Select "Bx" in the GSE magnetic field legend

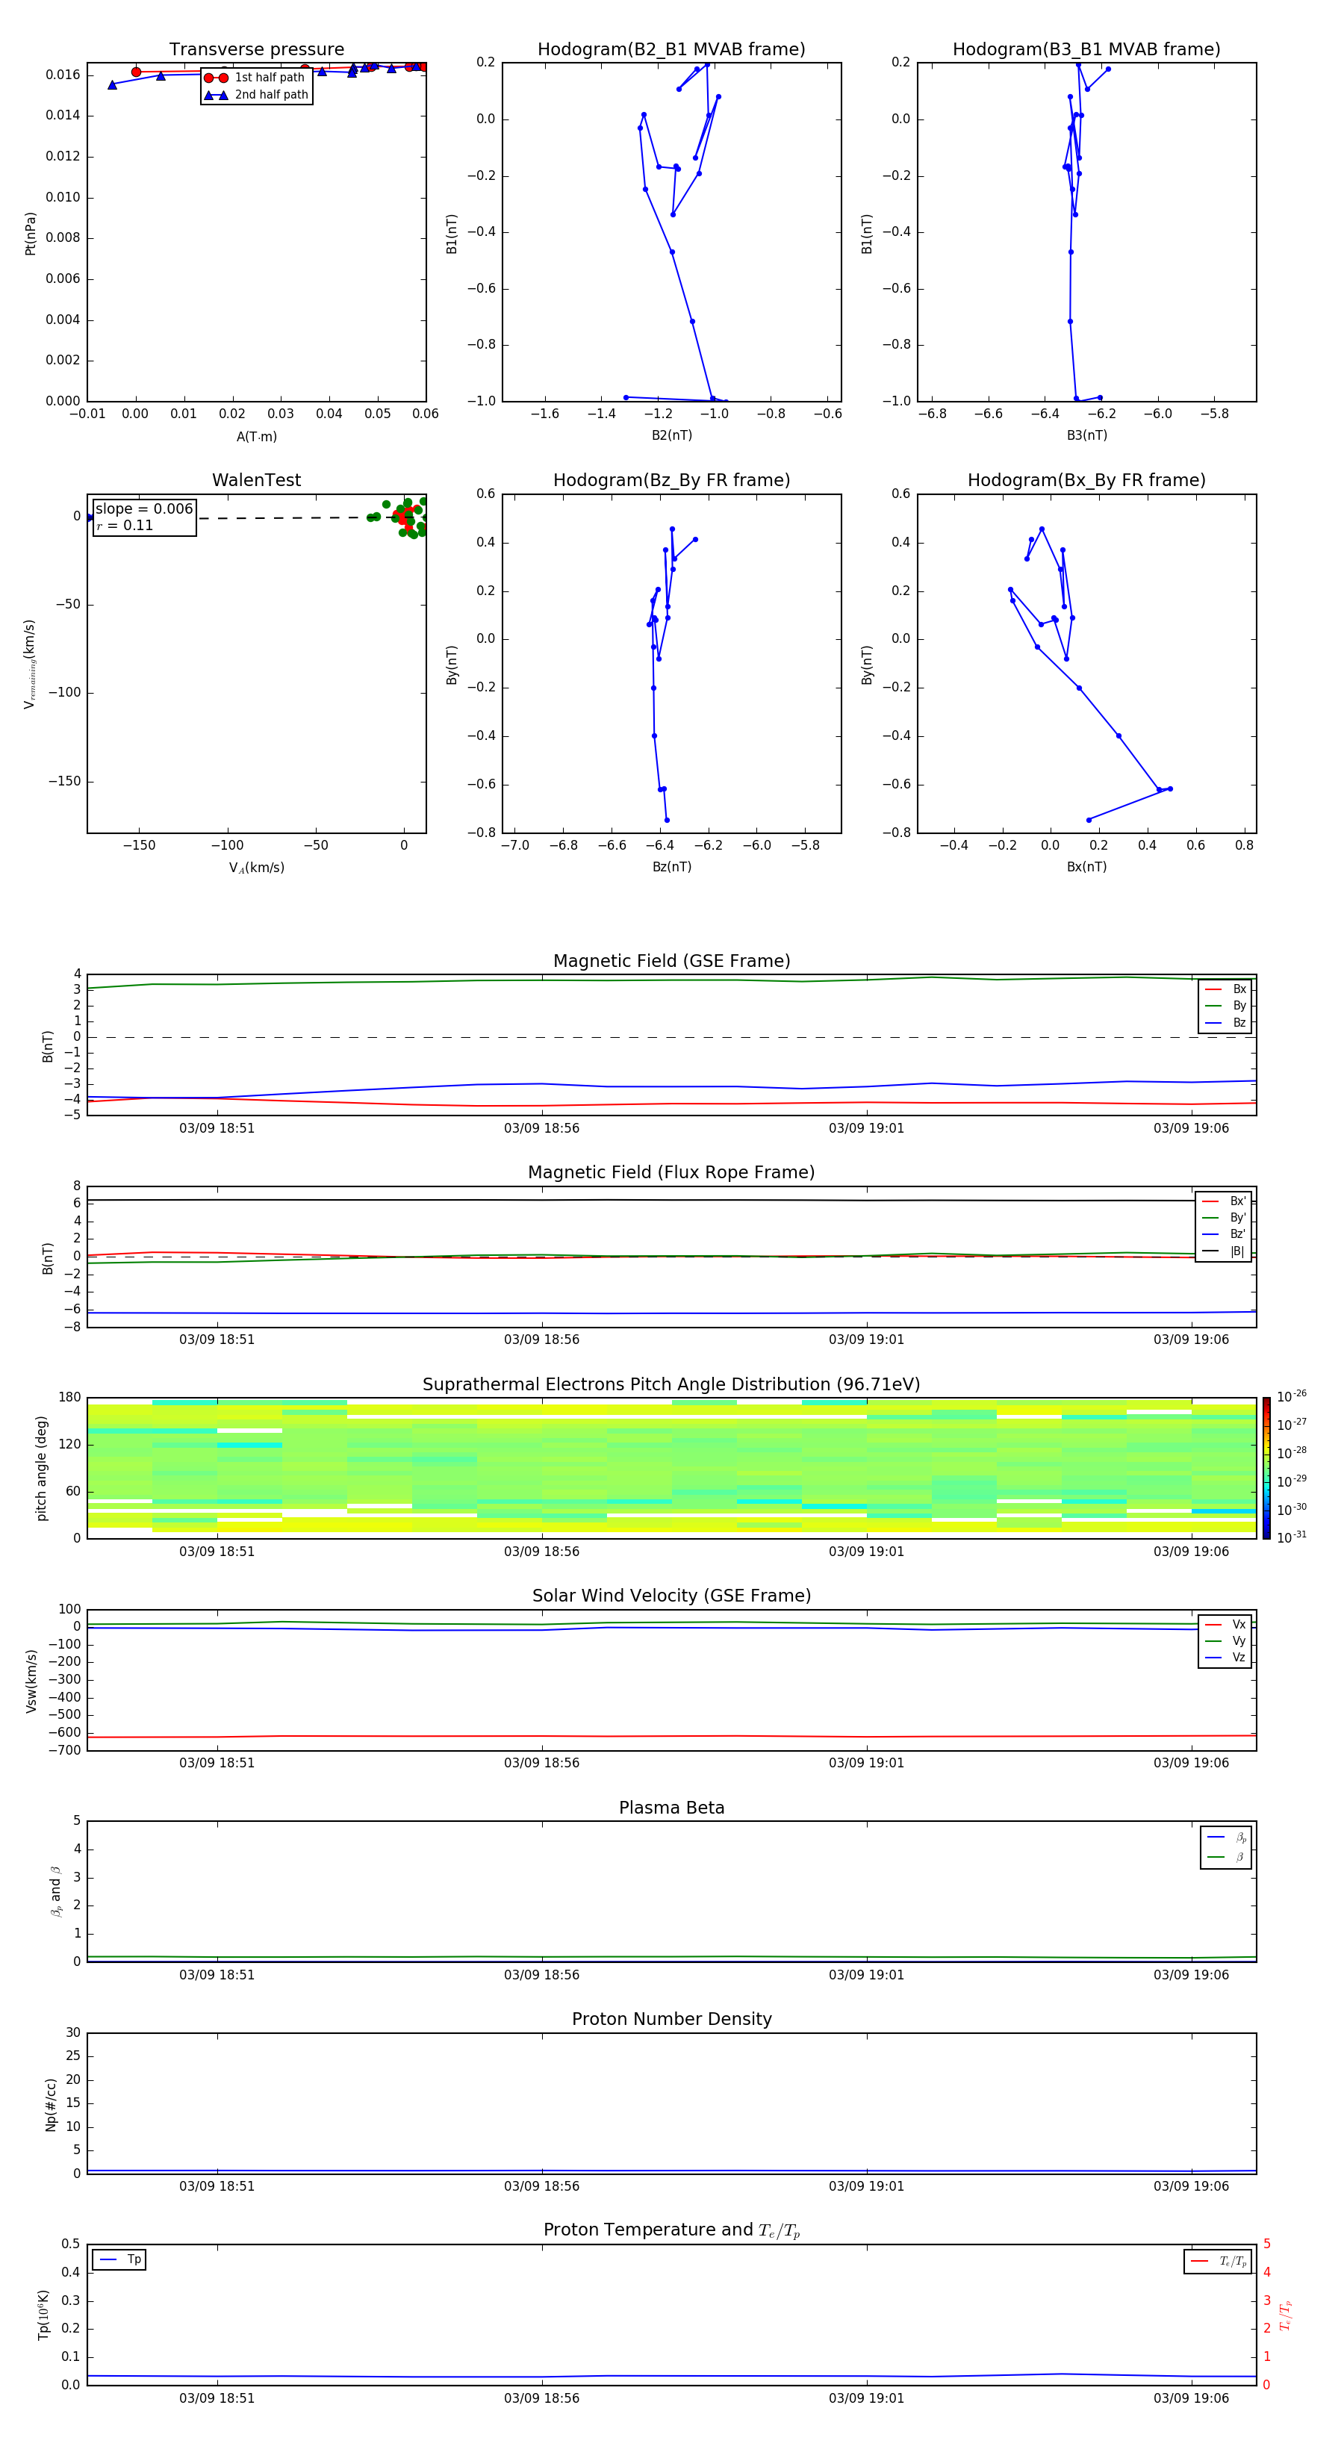1225,989
